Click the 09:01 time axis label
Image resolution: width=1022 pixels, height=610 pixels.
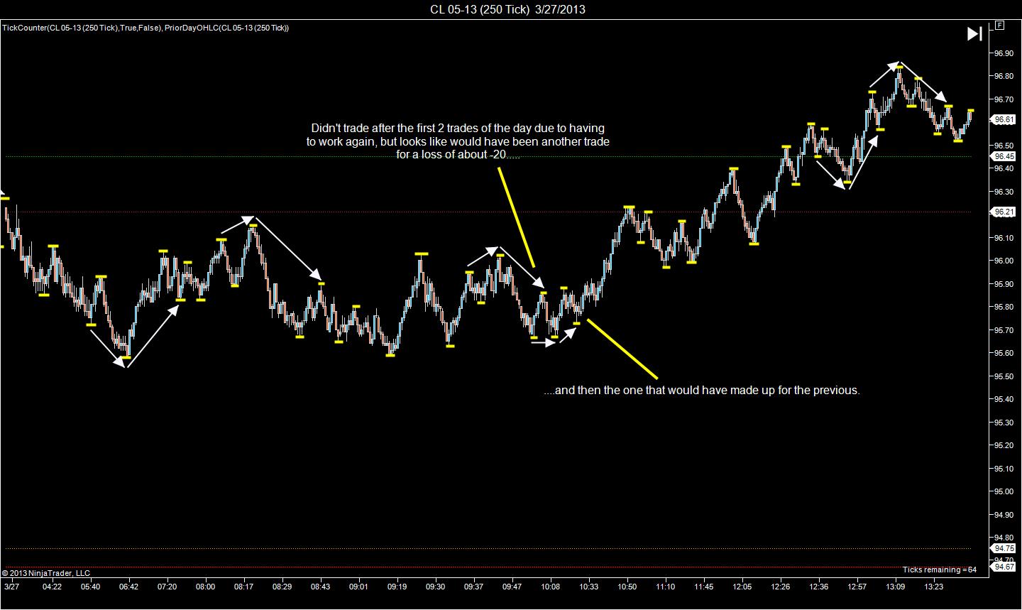pyautogui.click(x=358, y=587)
